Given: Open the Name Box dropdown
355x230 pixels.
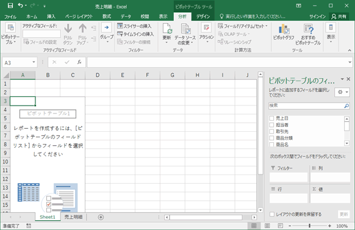Looking at the screenshot, I should click(x=34, y=62).
